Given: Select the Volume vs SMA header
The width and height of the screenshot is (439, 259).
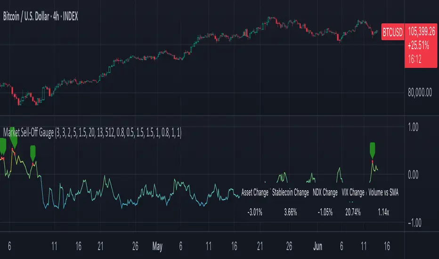Looking at the screenshot, I should coord(382,193).
